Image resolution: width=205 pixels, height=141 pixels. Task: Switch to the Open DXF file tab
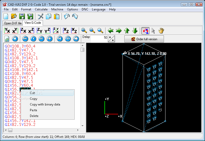pos(13,23)
